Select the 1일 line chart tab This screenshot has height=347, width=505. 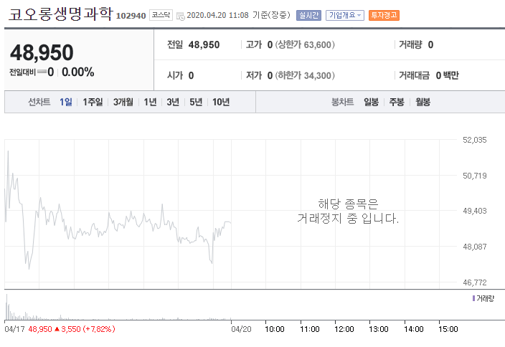coord(66,102)
